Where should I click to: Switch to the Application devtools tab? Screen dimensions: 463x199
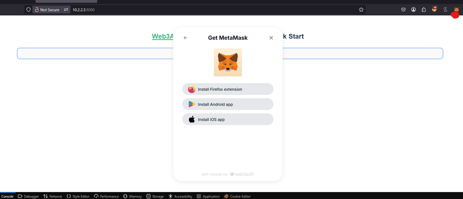[x=208, y=196]
